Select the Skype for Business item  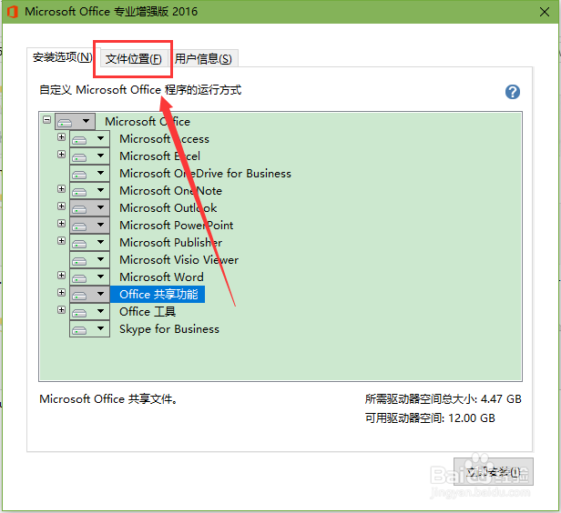coord(169,329)
